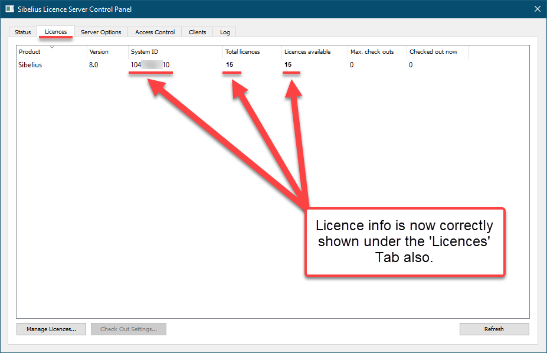Click the Check Out Settings... button
Image resolution: width=547 pixels, height=353 pixels.
click(x=129, y=329)
